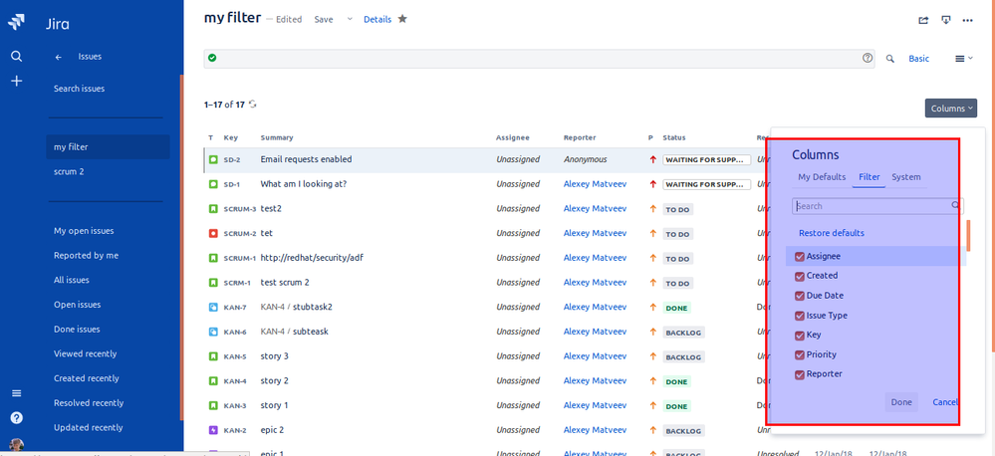995x456 pixels.
Task: Open the three-dot more actions icon
Action: [x=967, y=20]
